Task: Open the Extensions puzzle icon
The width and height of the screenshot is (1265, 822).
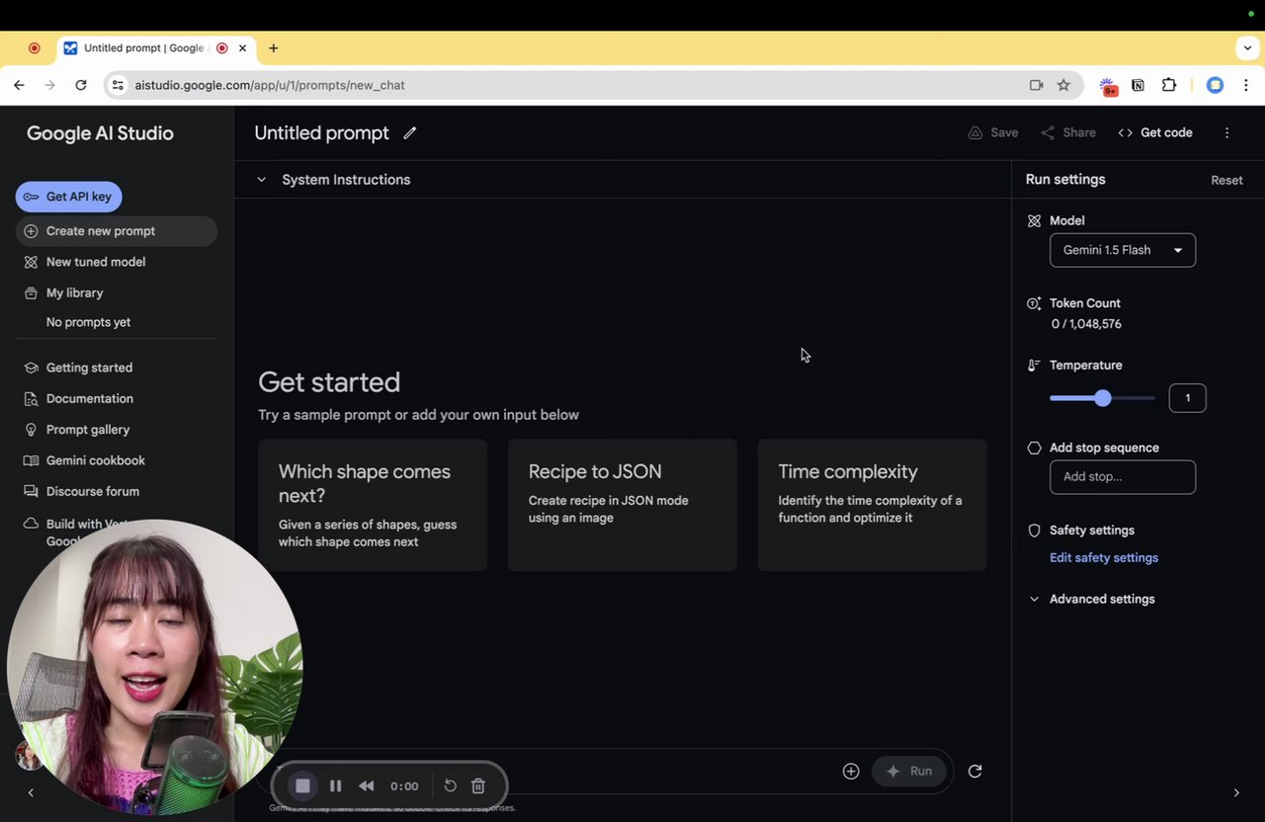Action: (x=1169, y=85)
